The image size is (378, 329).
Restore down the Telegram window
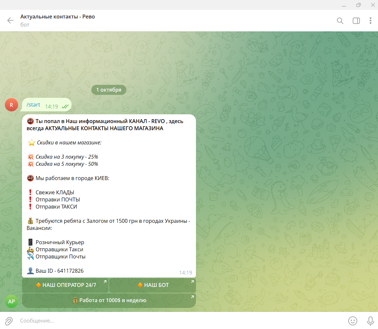[359, 5]
